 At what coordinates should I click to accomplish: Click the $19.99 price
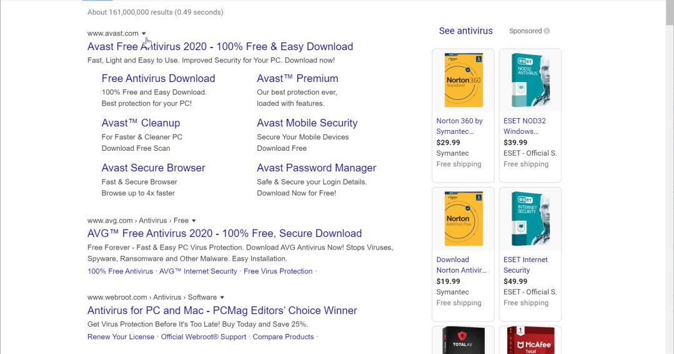pyautogui.click(x=448, y=281)
